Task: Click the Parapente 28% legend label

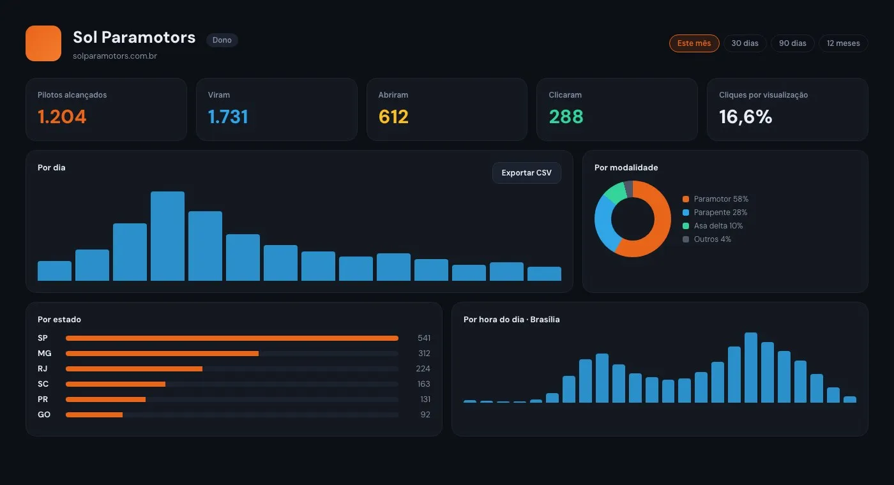Action: coord(720,213)
